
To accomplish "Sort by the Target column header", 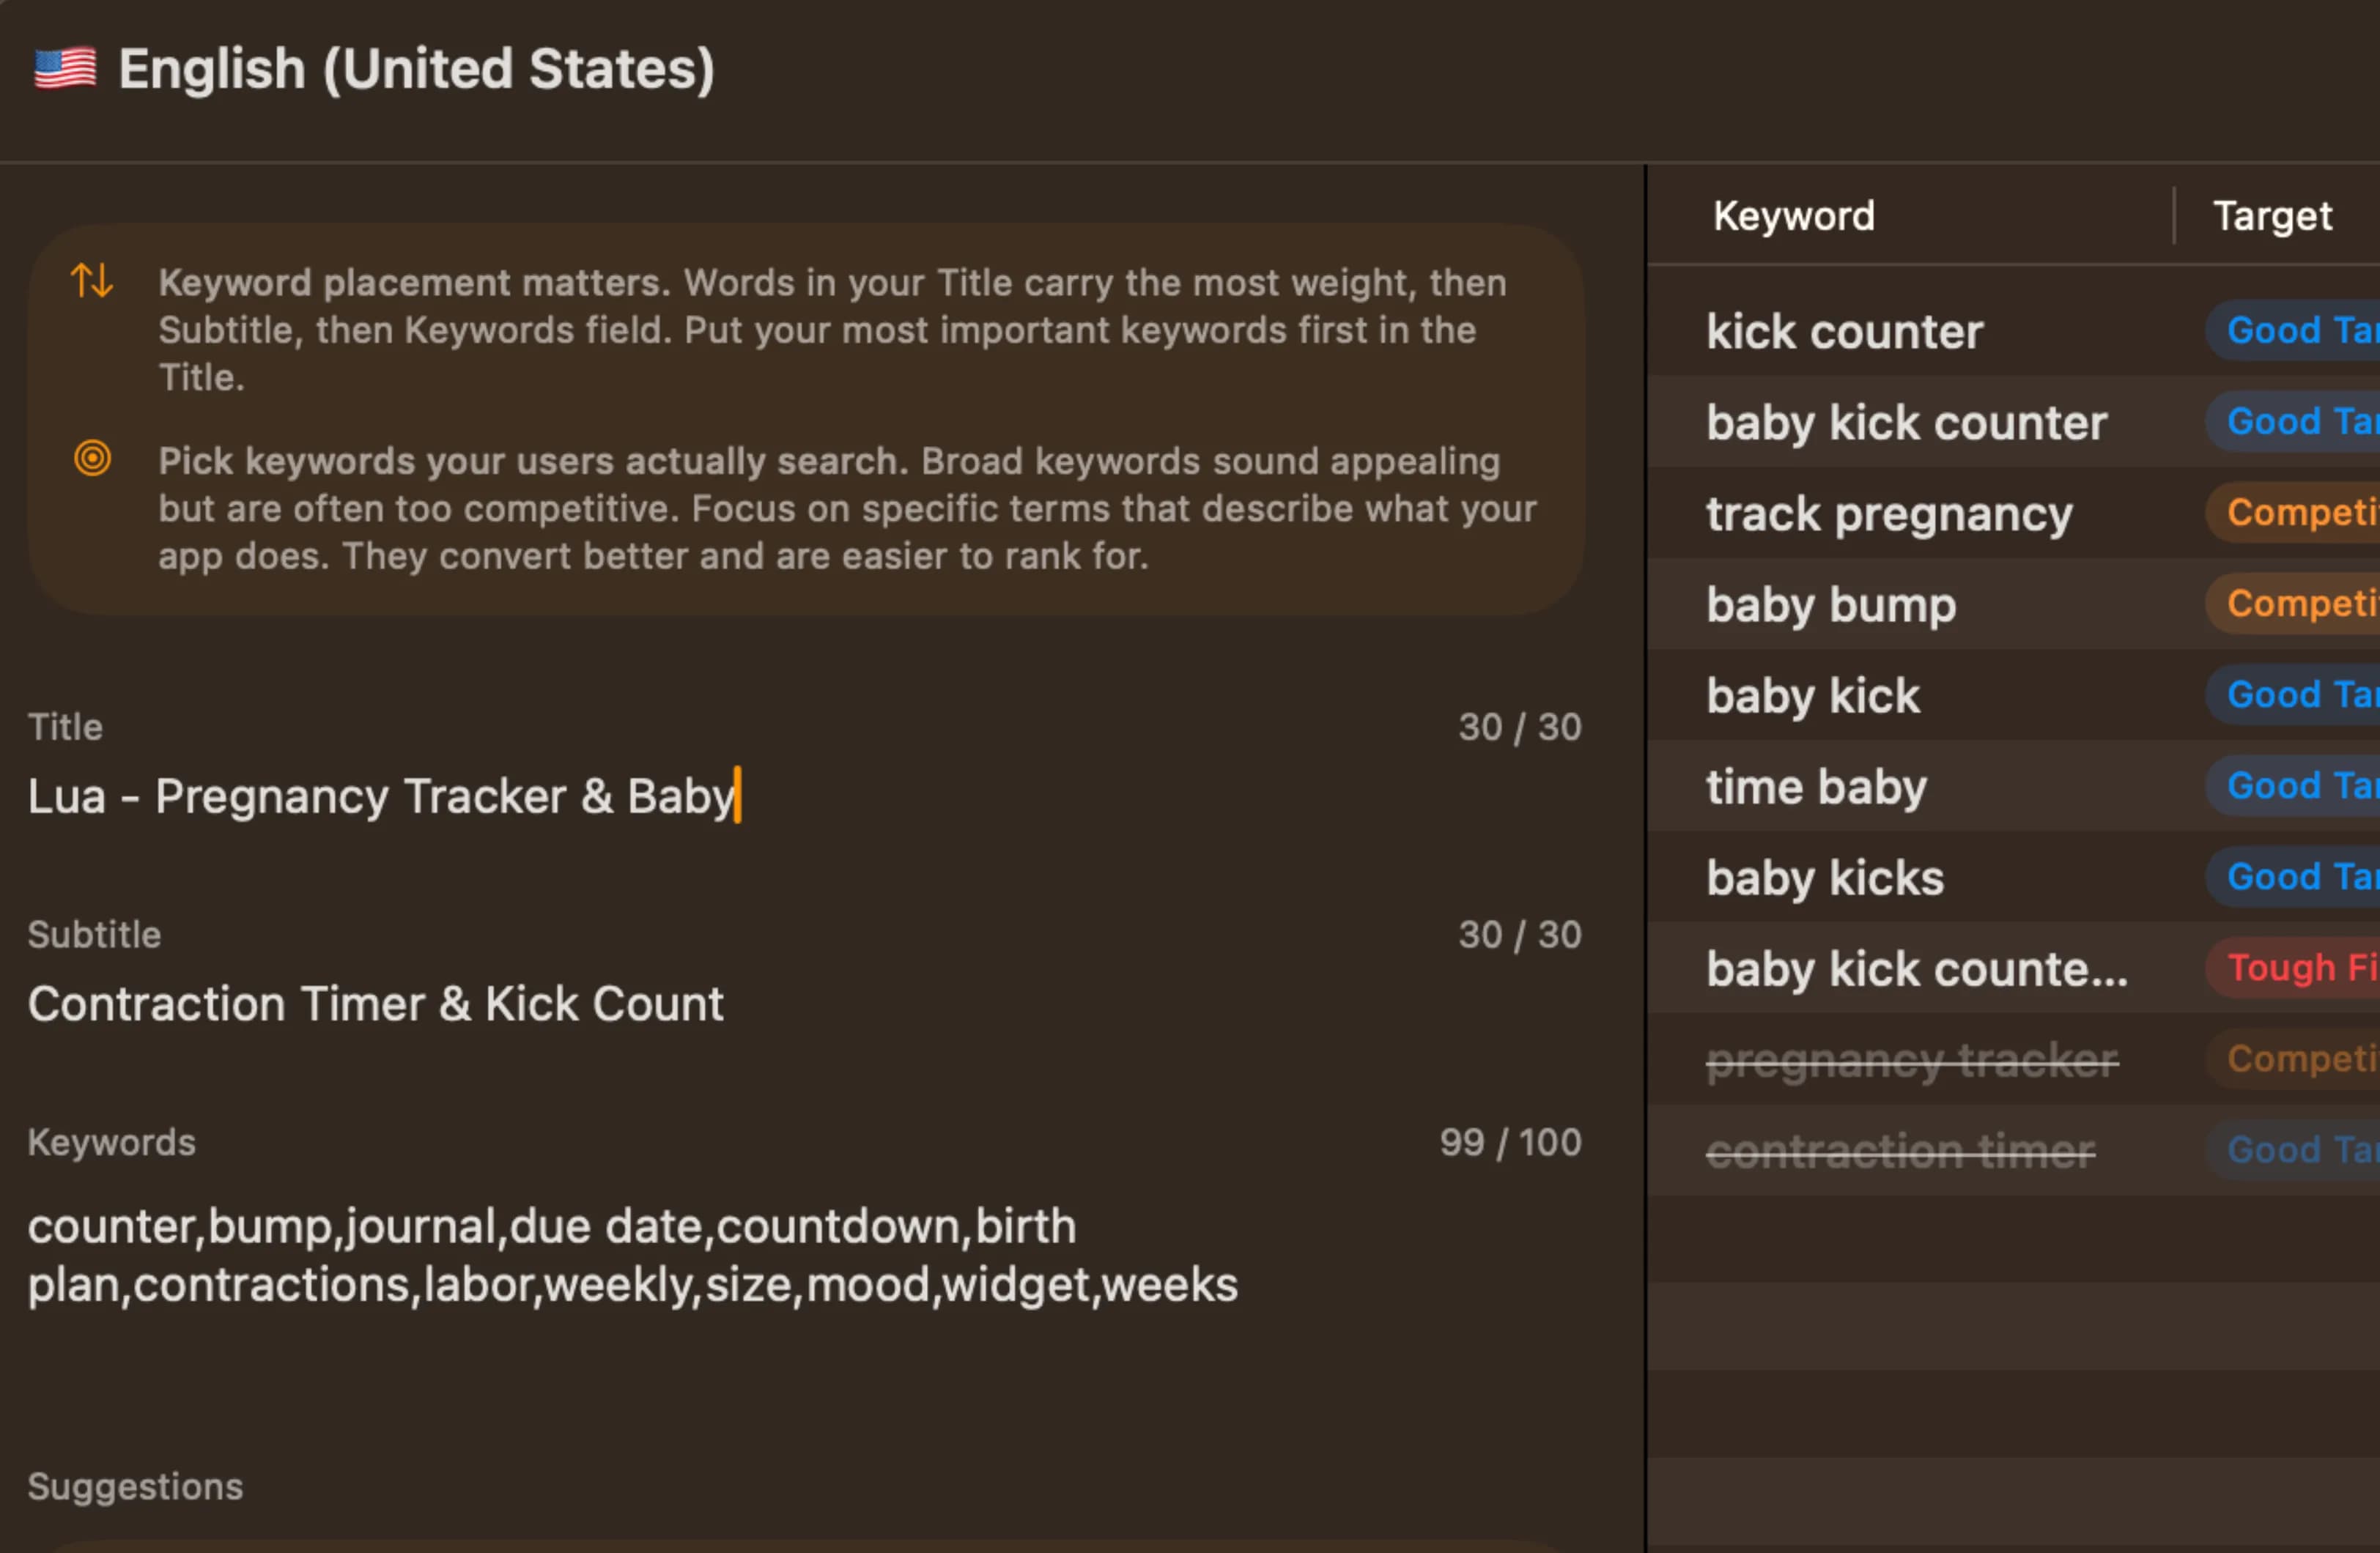I will pos(2271,216).
